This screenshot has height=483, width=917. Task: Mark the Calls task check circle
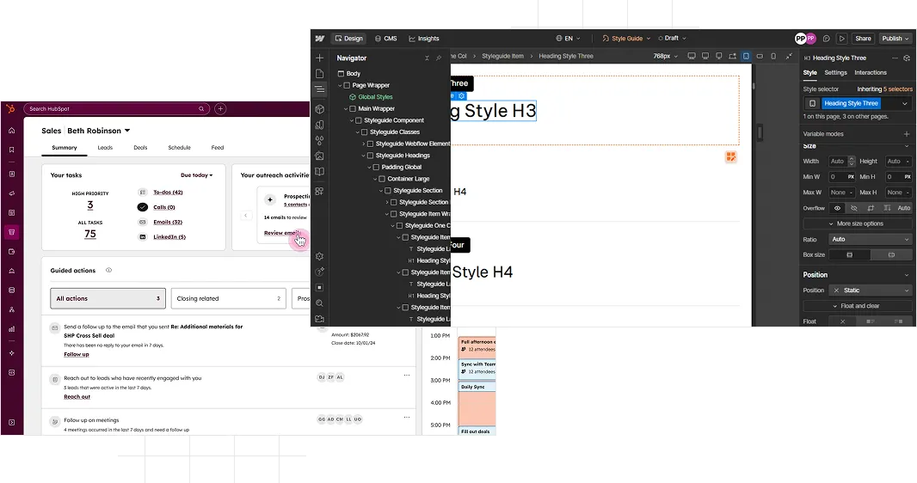click(x=143, y=207)
